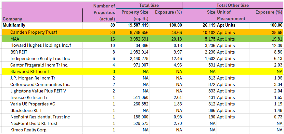Click the Company column header
Viewport: 284px width, 134px height.
click(12, 19)
